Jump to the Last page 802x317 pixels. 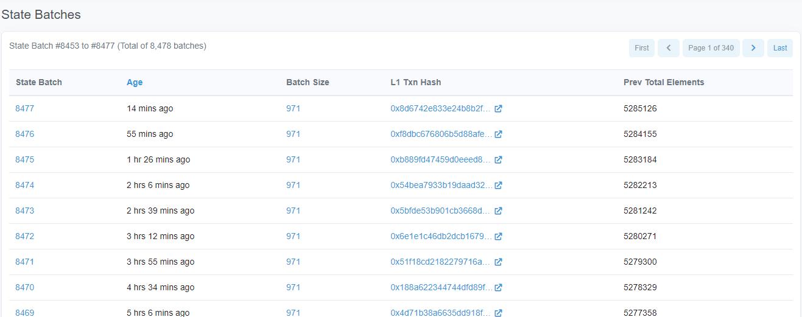[780, 48]
